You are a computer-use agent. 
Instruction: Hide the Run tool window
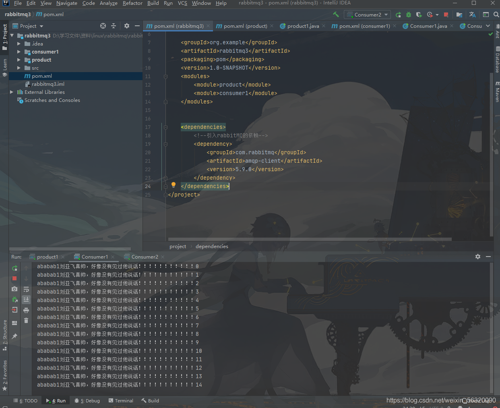click(x=488, y=257)
